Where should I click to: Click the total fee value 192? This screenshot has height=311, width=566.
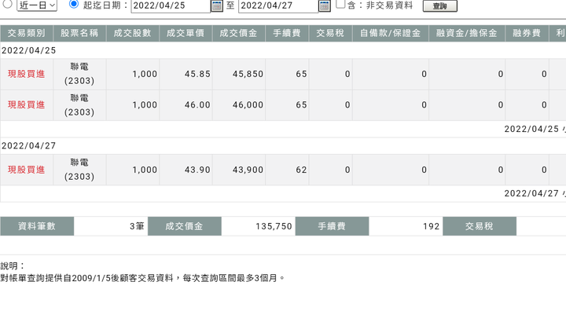tap(432, 226)
